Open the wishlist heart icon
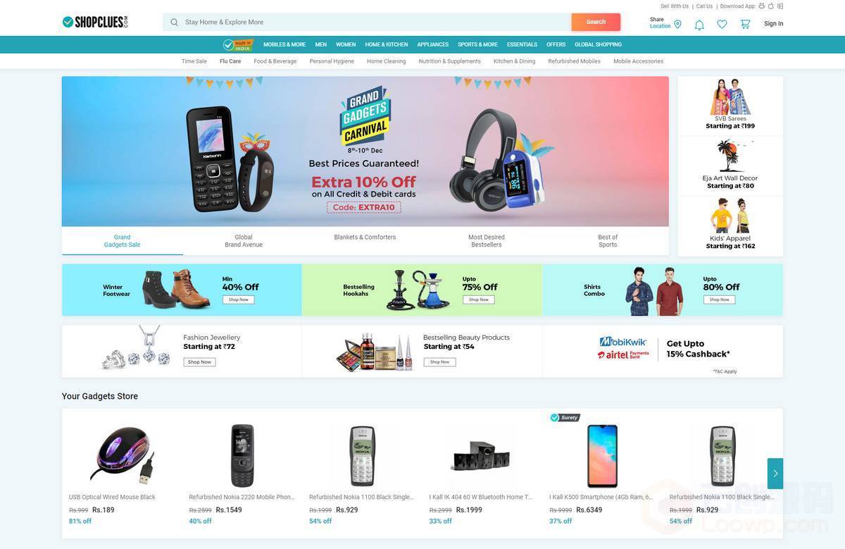Viewport: 845px width, 549px height. coord(722,25)
